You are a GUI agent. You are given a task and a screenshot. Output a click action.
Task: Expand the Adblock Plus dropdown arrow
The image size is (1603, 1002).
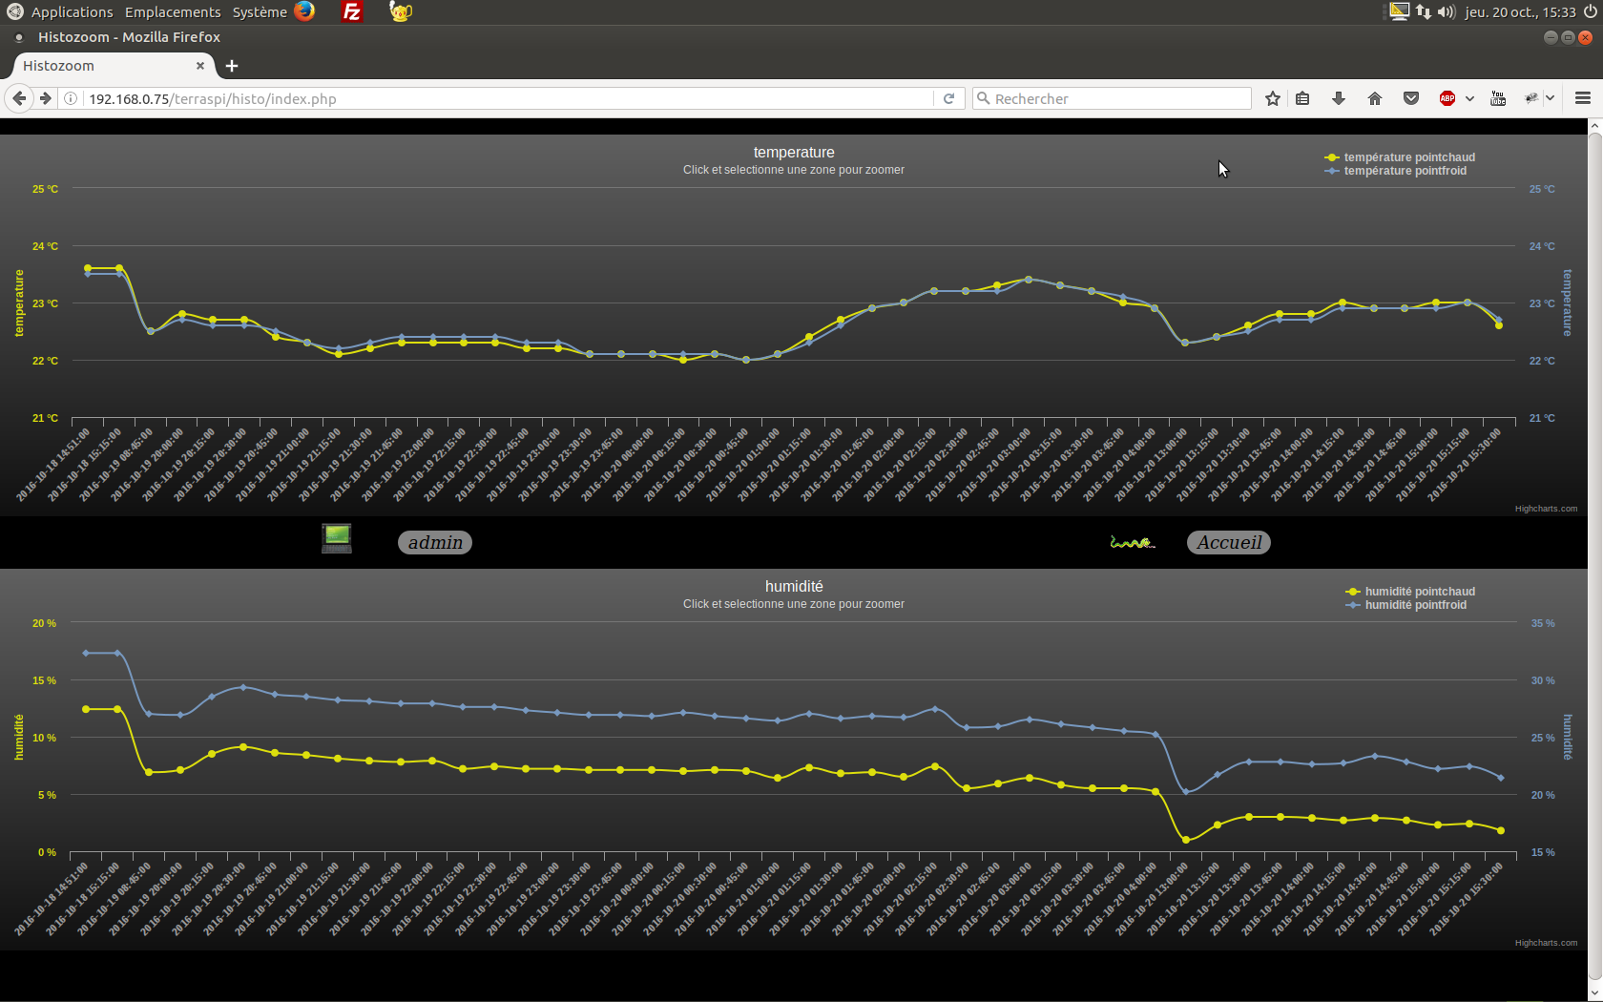[x=1469, y=98]
